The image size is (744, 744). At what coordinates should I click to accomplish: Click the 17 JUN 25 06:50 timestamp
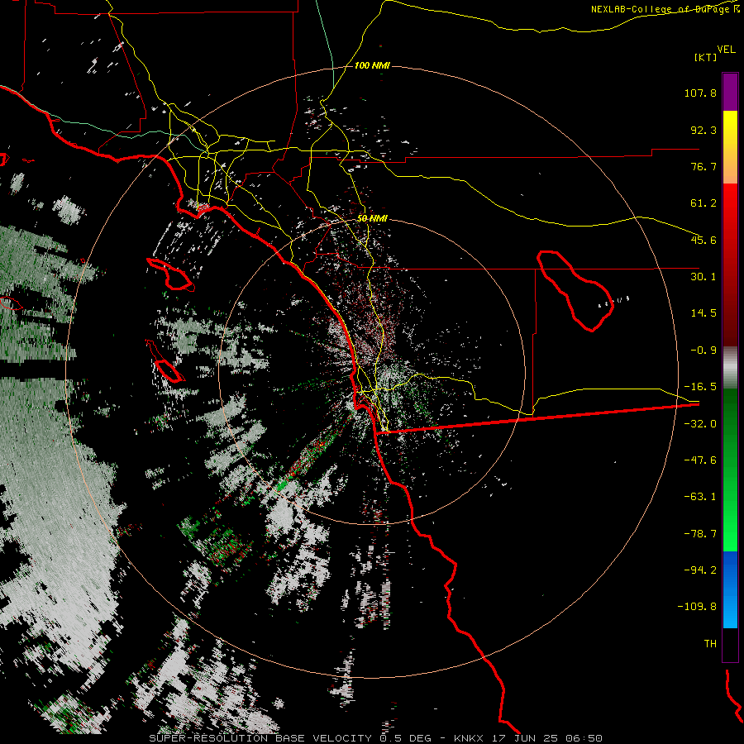pyautogui.click(x=546, y=738)
